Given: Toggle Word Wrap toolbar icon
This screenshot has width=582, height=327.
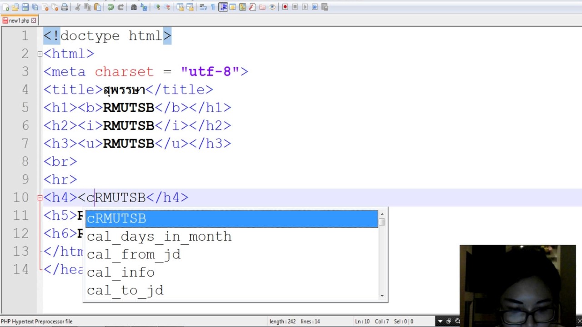Looking at the screenshot, I should 203,7.
